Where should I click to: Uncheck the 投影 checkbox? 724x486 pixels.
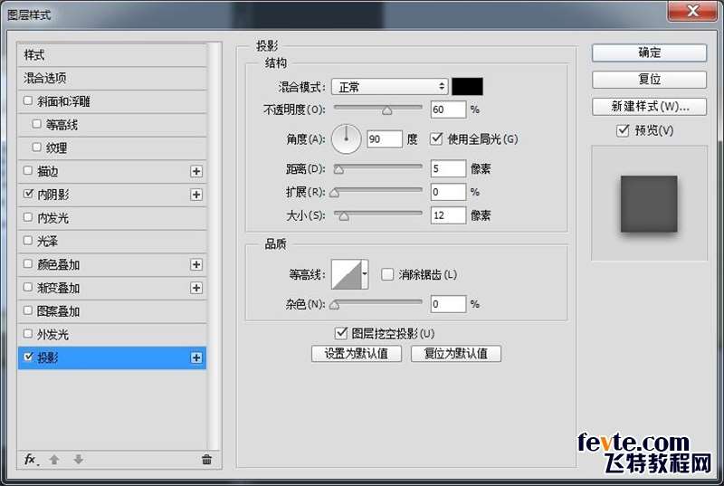(x=28, y=357)
